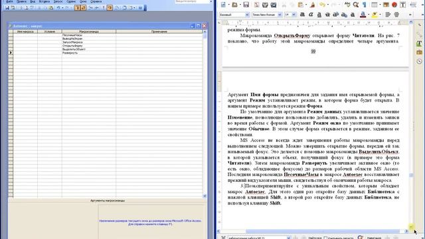
Task: Click the Условие column header
Action: click(50, 31)
